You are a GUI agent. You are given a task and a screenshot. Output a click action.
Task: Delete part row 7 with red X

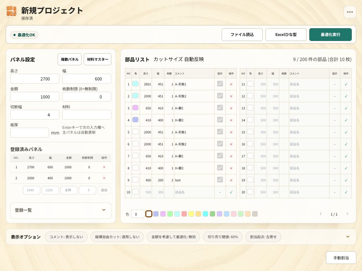(231, 156)
